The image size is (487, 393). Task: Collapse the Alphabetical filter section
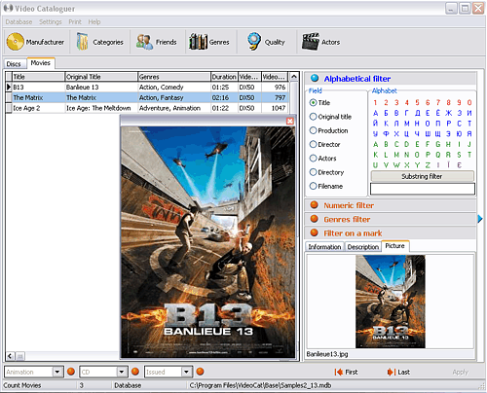(x=391, y=78)
